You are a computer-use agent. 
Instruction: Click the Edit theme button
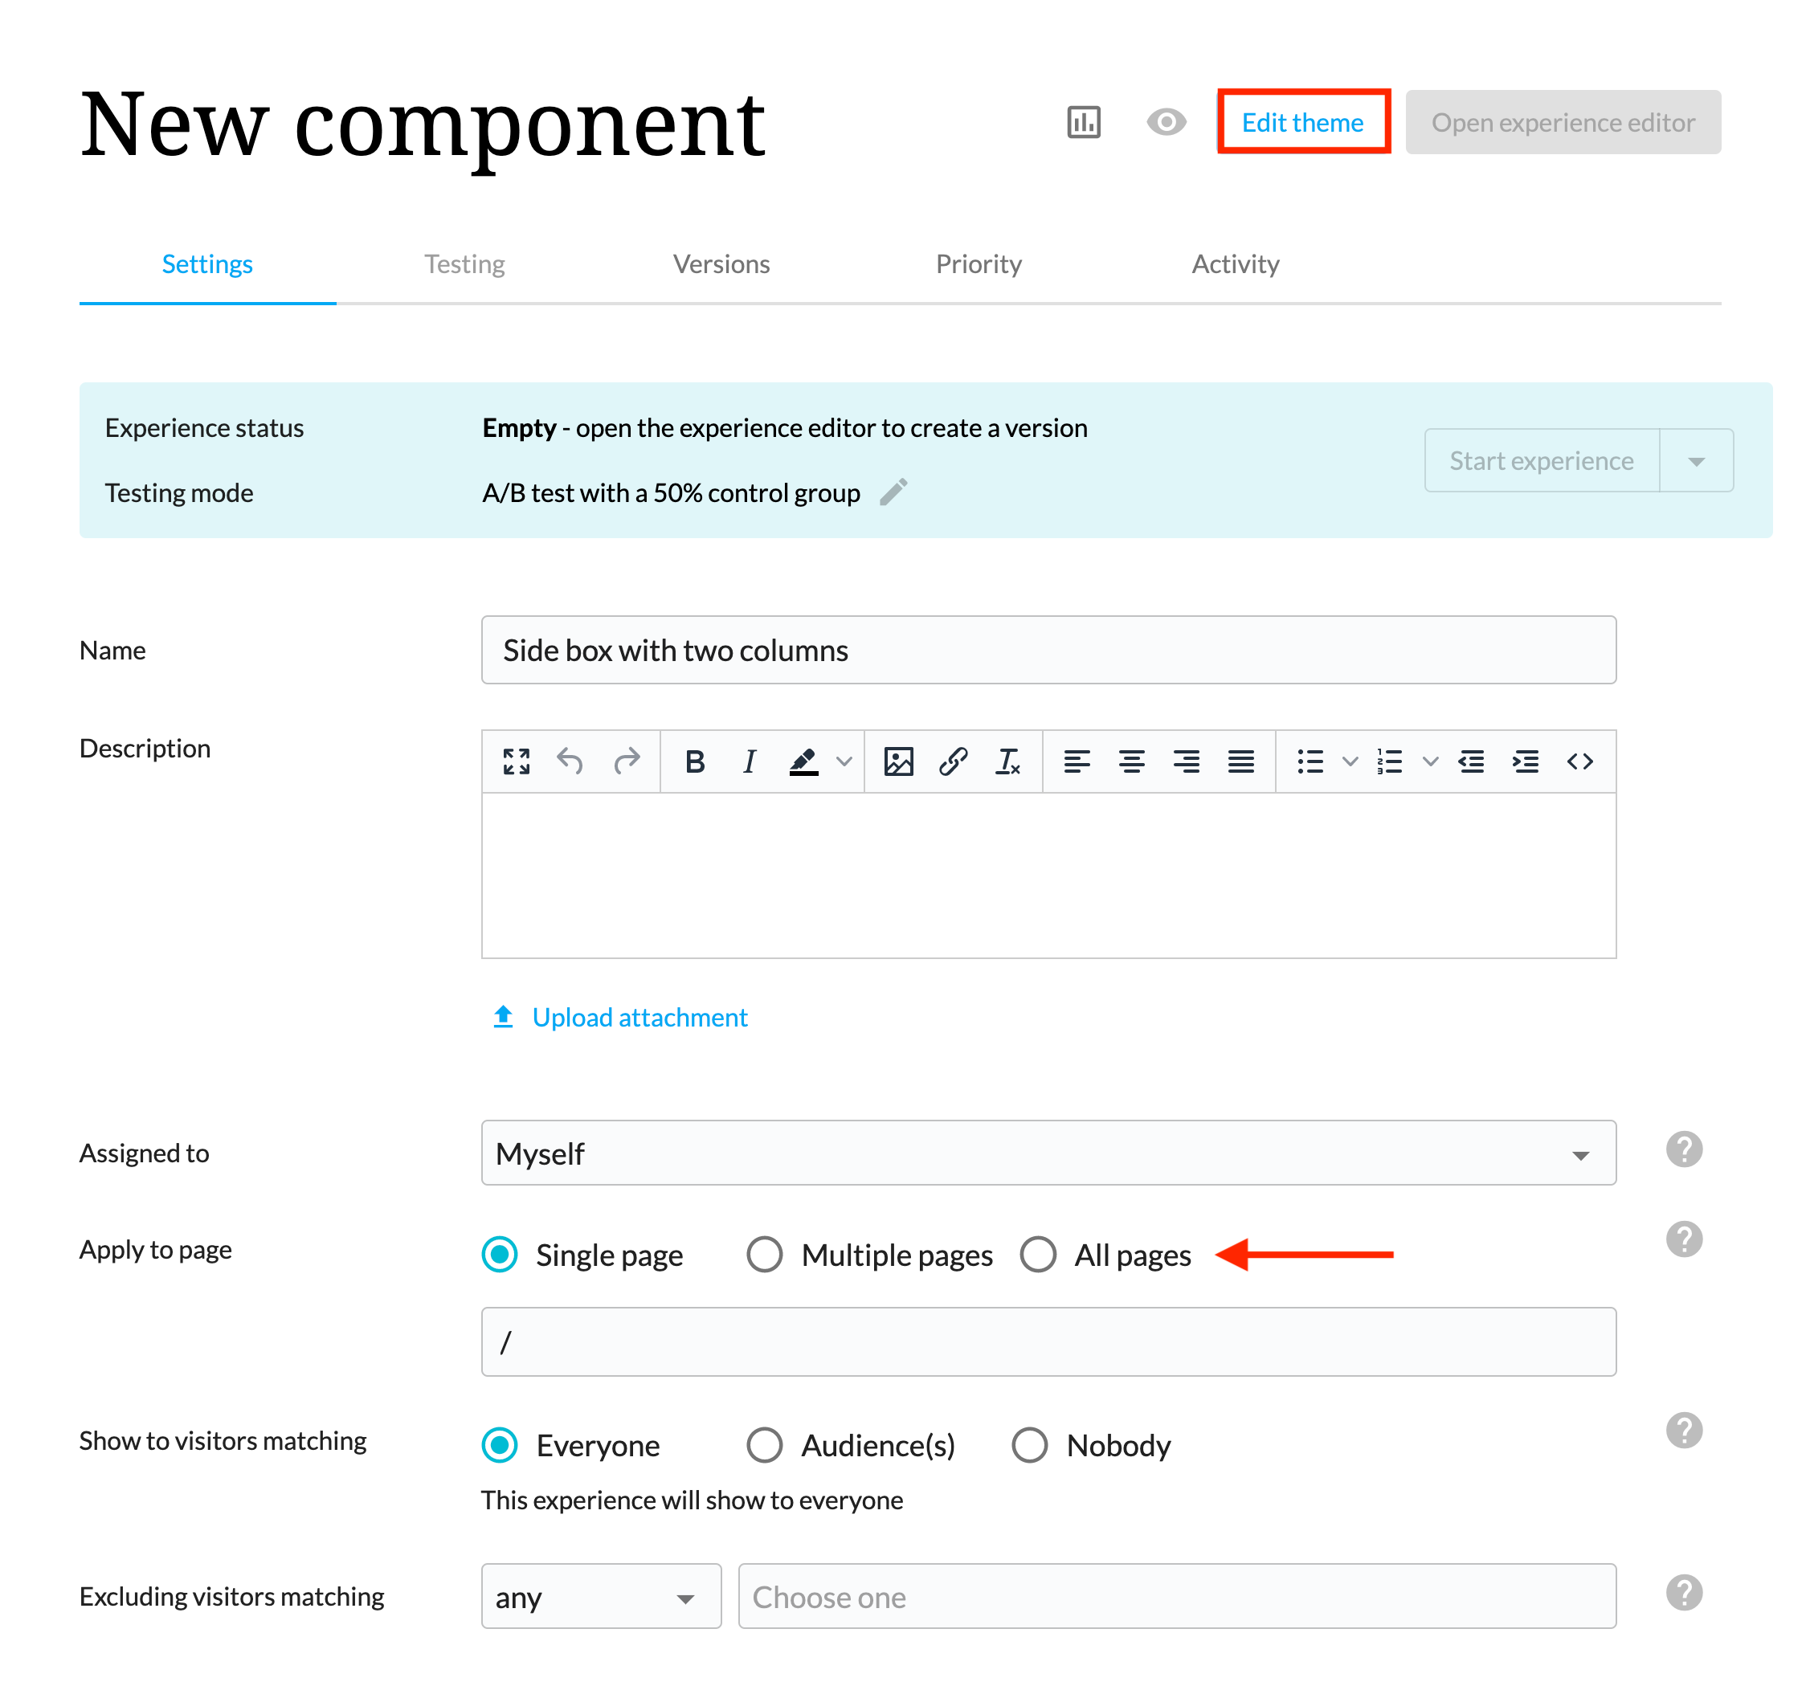pos(1301,122)
